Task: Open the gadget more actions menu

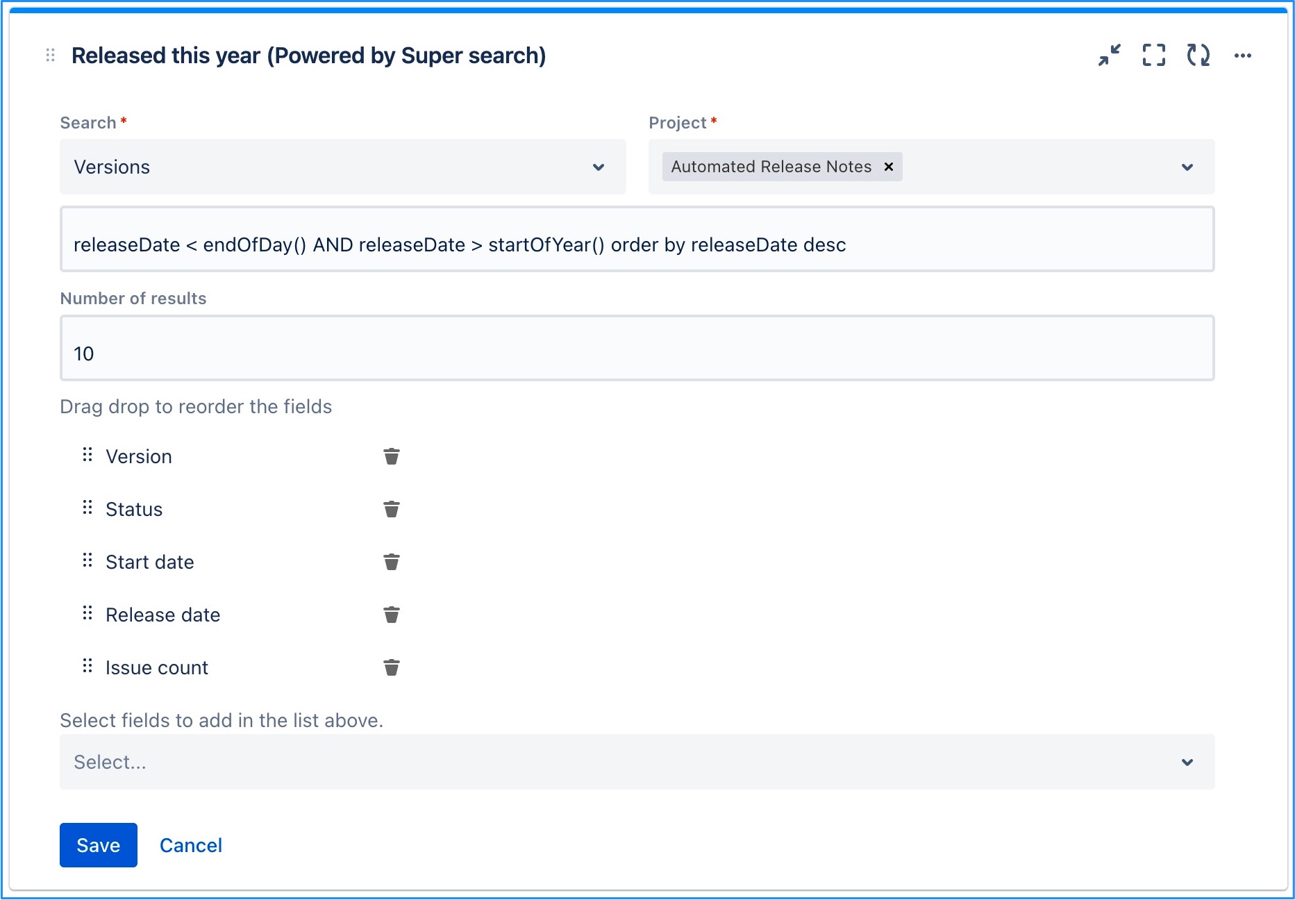Action: (x=1243, y=56)
